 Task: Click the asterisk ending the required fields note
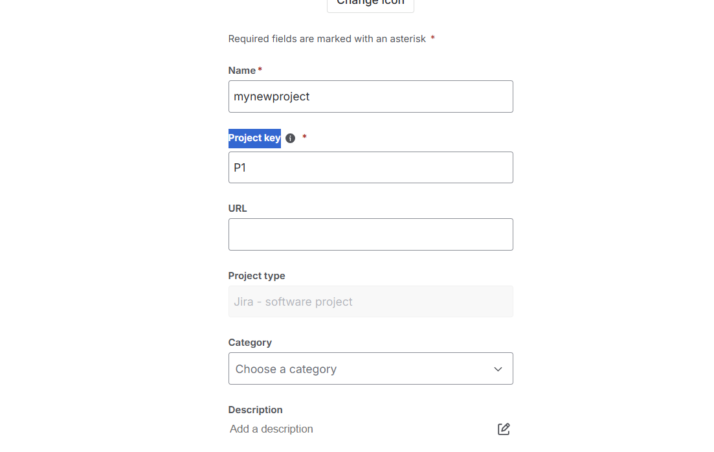(432, 38)
